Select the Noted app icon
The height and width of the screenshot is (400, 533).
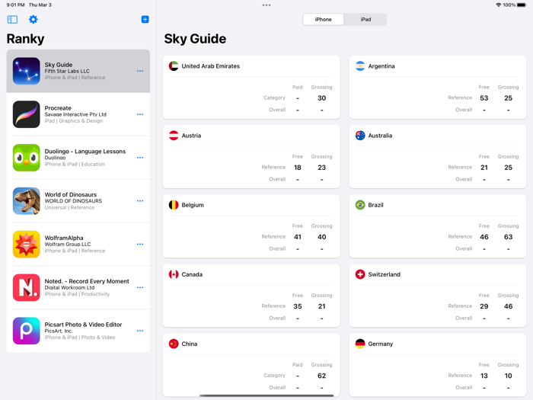(x=26, y=287)
